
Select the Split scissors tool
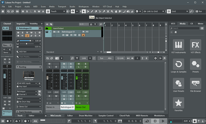[x=100, y=11]
